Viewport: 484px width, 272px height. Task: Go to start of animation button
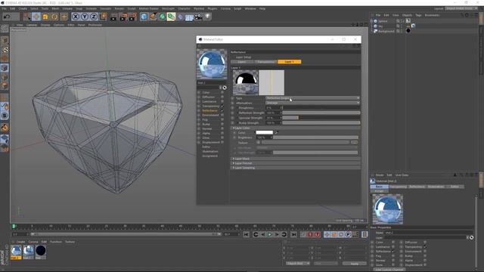pos(246,235)
